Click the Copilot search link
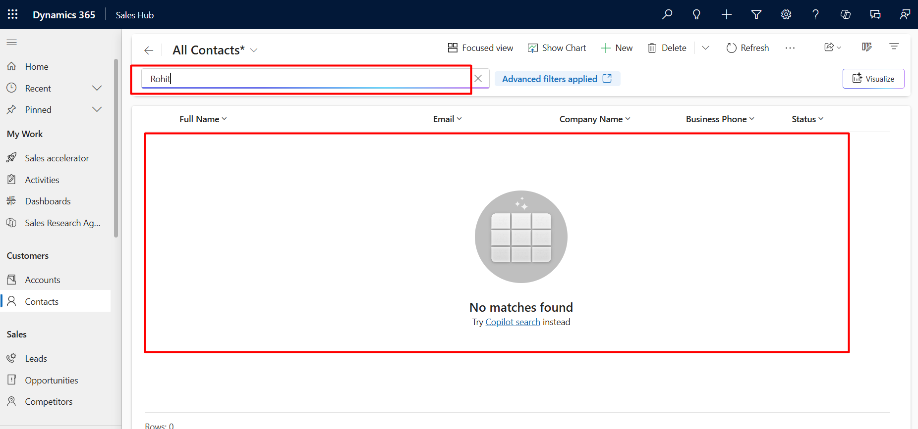This screenshot has height=429, width=918. coord(513,322)
